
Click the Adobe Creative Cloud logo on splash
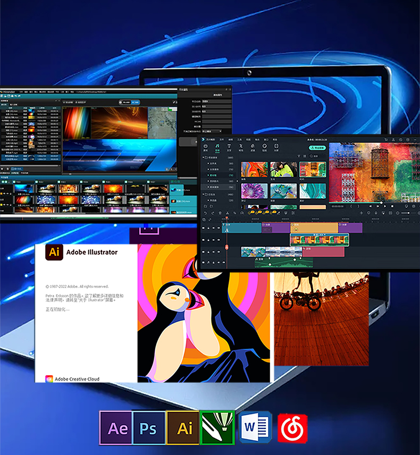(49, 378)
